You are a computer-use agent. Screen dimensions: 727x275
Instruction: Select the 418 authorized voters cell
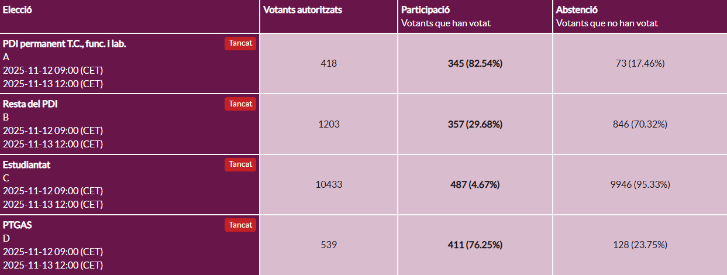329,64
